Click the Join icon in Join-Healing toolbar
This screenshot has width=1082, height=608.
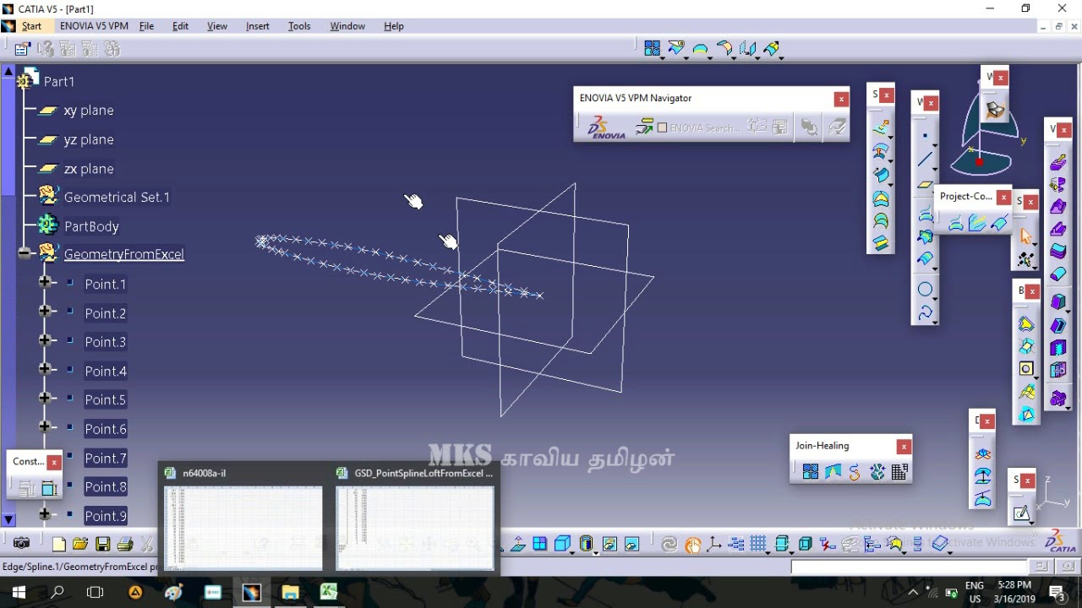(810, 472)
